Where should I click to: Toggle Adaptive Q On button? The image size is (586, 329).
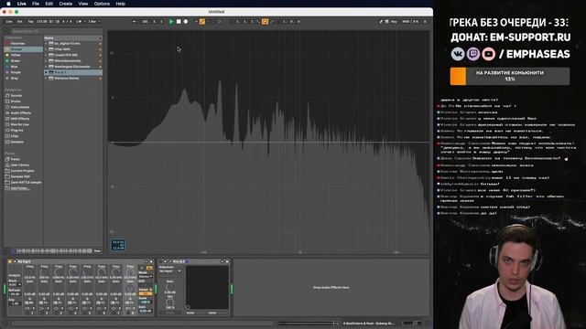point(146,293)
